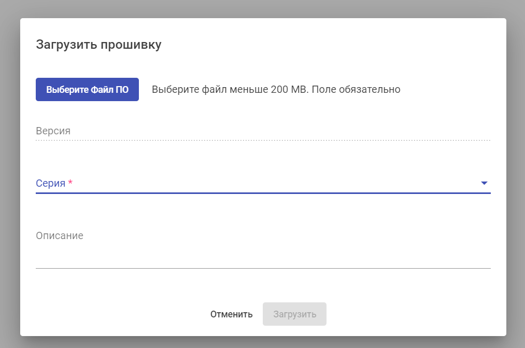This screenshot has height=348, width=525.
Task: Click the greyed-out Загрузить button
Action: (x=294, y=314)
